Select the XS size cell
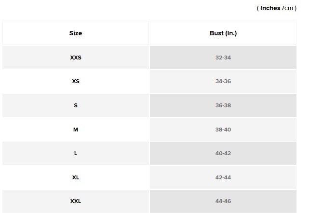 pyautogui.click(x=76, y=81)
